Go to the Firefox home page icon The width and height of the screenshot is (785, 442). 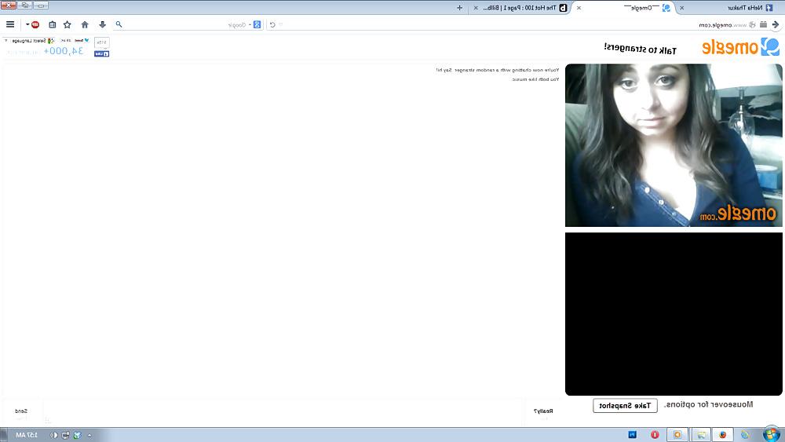tap(85, 24)
